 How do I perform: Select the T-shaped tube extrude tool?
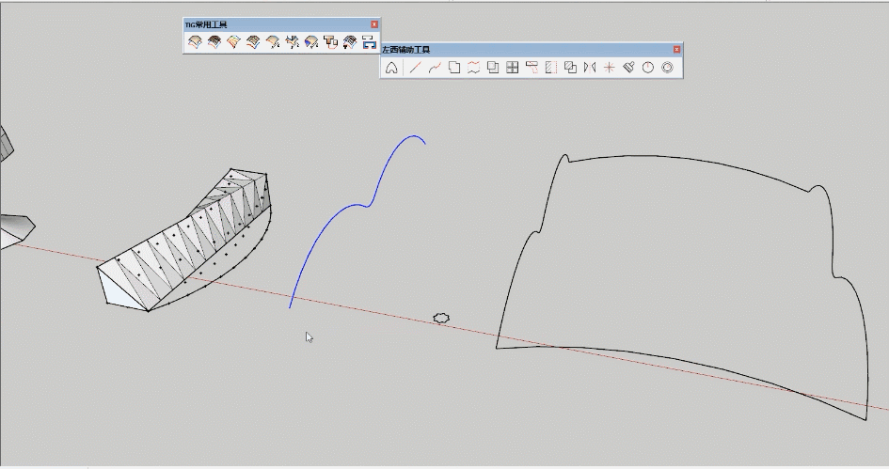[330, 42]
